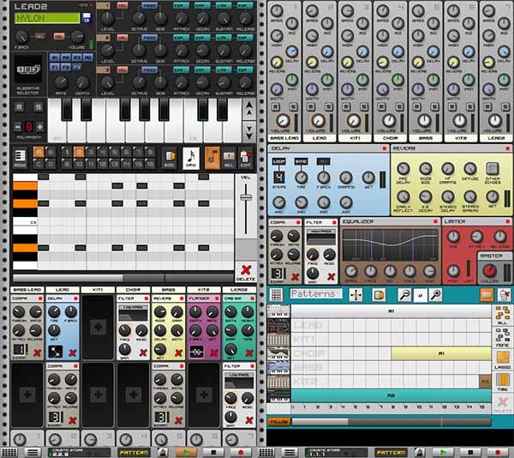Open the Delay STEPS value display
The width and height of the screenshot is (514, 458).
[x=279, y=178]
